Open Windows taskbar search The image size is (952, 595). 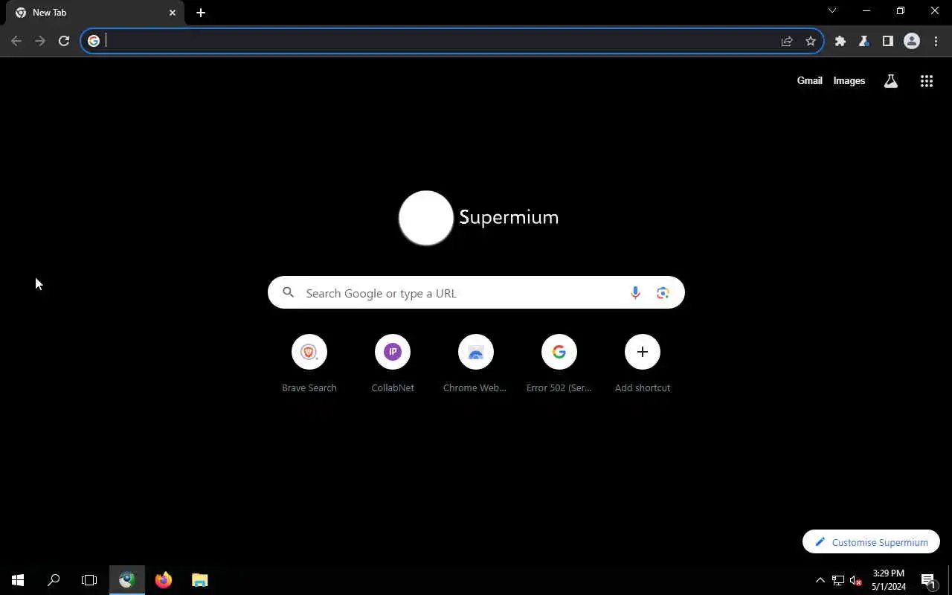54,580
